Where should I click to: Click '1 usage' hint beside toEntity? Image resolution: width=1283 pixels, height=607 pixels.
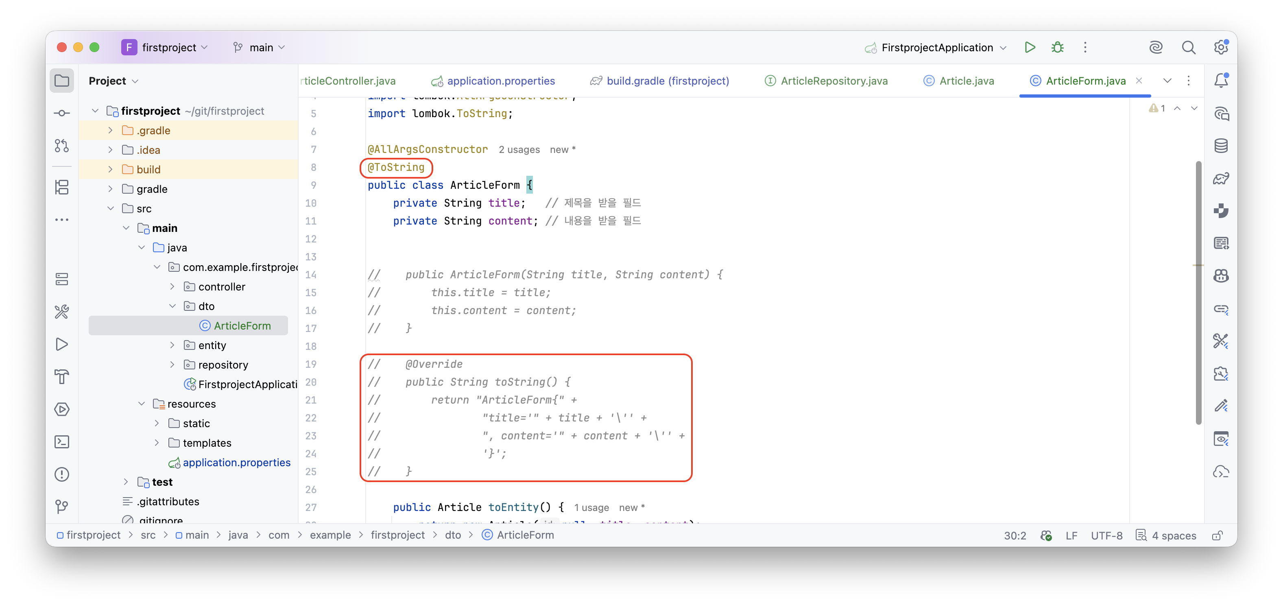(591, 507)
